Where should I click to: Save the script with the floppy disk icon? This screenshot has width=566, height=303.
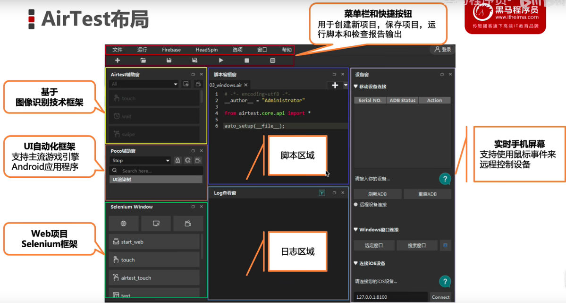point(169,61)
